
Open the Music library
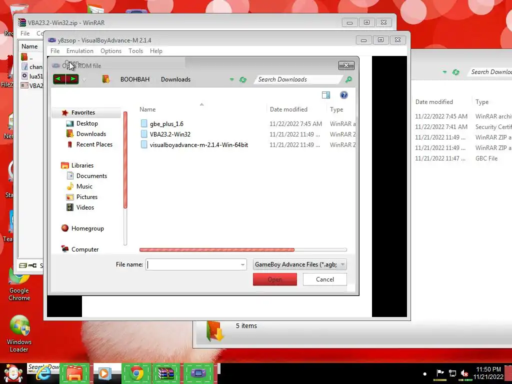(x=84, y=186)
